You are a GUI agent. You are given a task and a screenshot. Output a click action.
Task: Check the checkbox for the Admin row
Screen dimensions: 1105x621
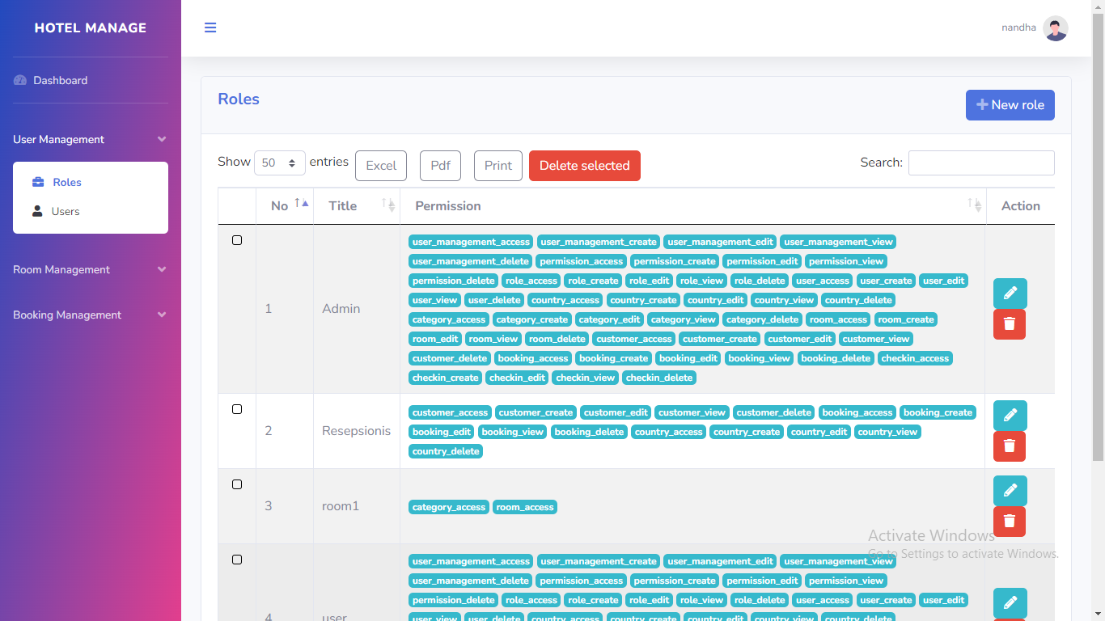click(237, 240)
